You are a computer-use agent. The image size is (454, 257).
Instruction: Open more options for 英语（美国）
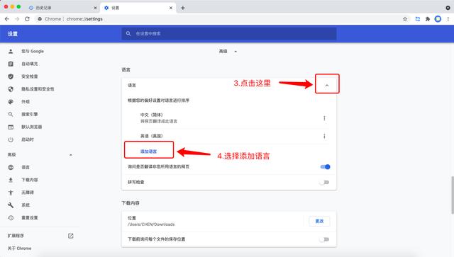(324, 136)
